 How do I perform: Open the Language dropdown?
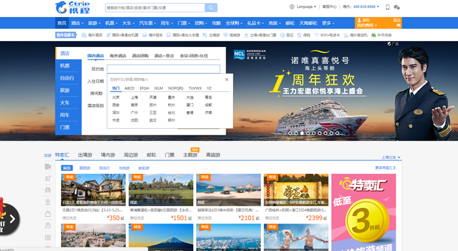303,7
